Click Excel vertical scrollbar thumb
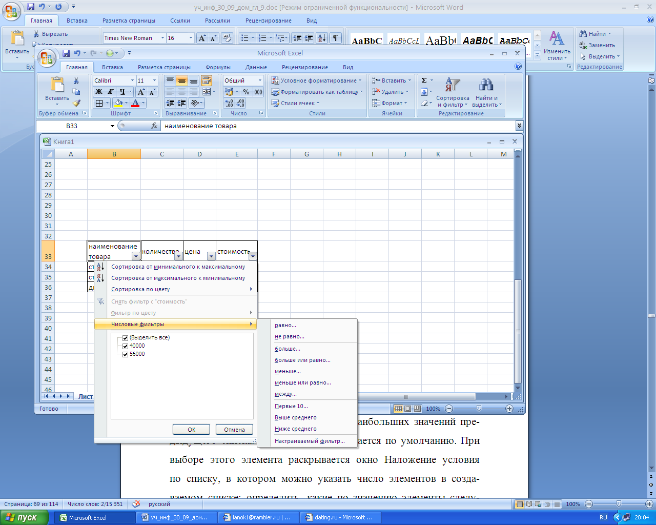656x525 pixels. [518, 331]
